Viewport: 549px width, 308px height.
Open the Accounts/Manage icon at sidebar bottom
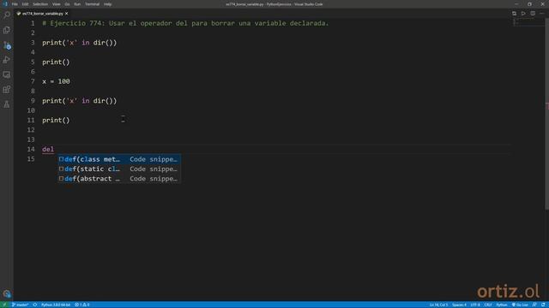[x=7, y=293]
